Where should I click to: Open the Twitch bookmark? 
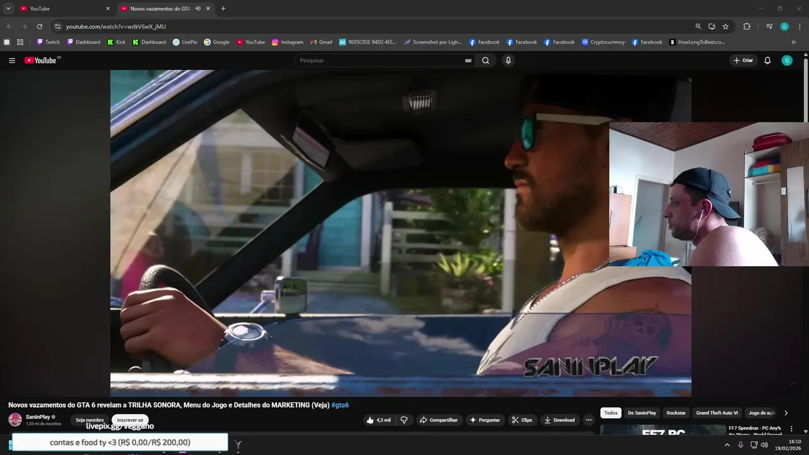tap(48, 42)
